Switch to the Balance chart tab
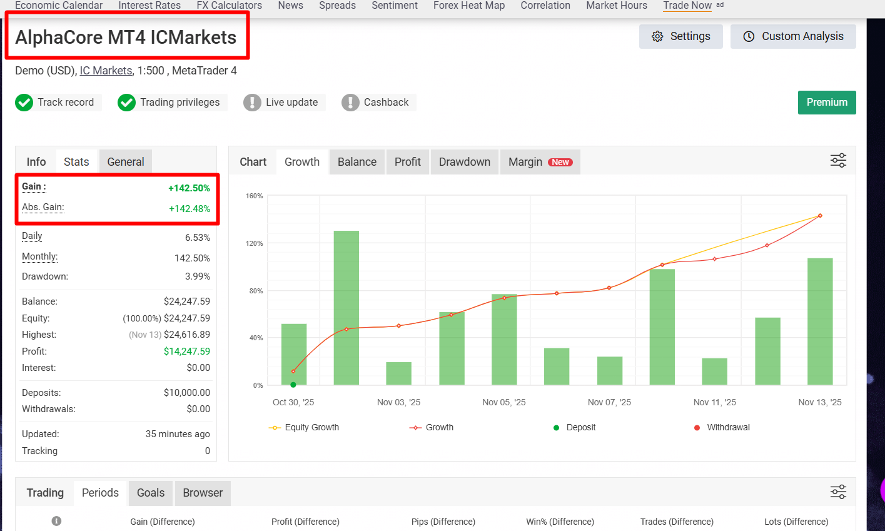Screen dimensions: 885x531 tap(357, 162)
